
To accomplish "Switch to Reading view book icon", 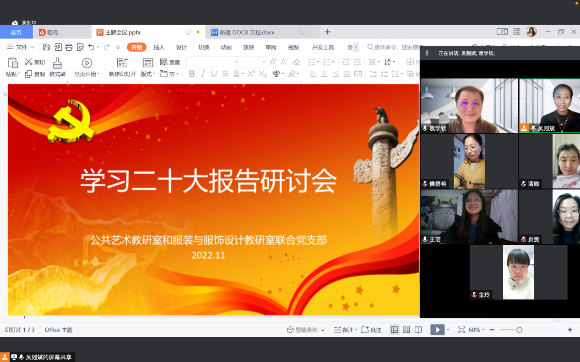I will 418,330.
